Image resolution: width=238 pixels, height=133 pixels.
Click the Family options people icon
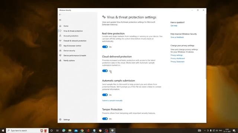(60, 60)
